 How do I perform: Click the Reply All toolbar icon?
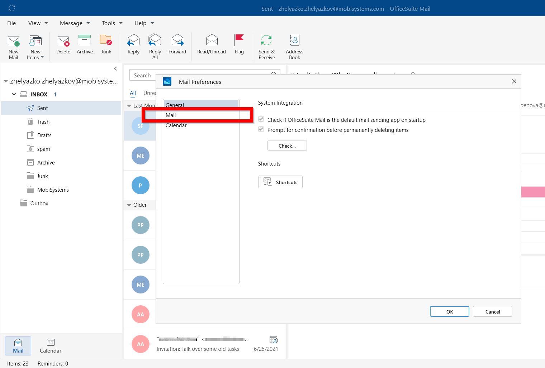click(x=155, y=40)
